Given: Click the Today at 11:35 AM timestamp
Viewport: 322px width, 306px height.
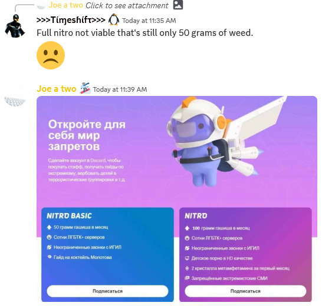Looking at the screenshot, I should coord(149,21).
